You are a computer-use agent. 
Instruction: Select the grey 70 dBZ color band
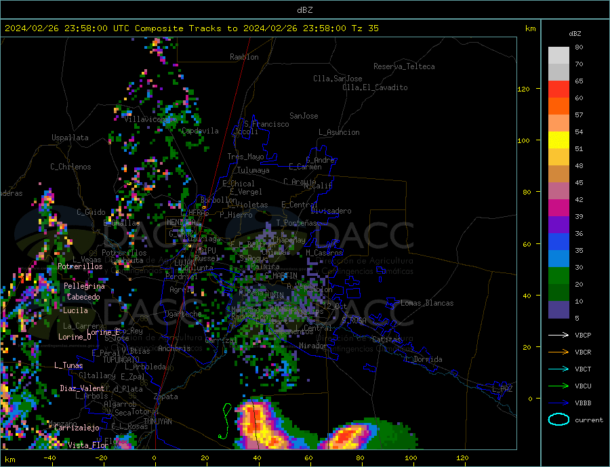(x=558, y=73)
